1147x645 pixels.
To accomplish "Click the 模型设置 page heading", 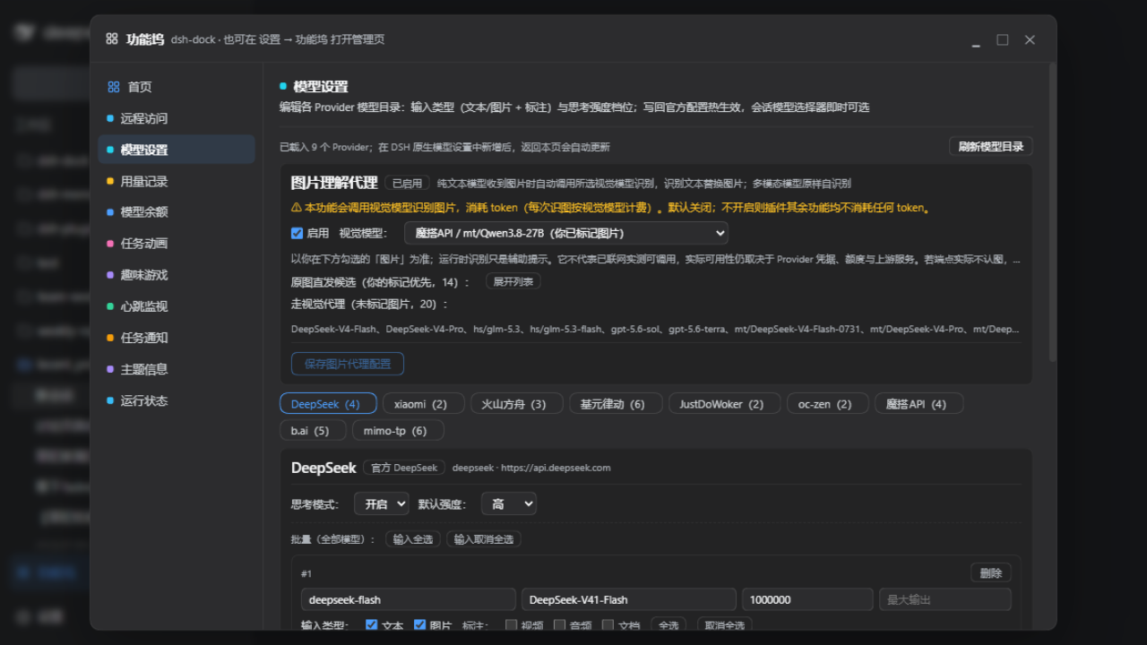I will coord(321,87).
